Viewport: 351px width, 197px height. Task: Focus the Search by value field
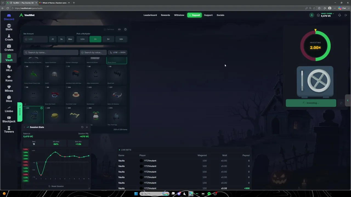[93, 53]
